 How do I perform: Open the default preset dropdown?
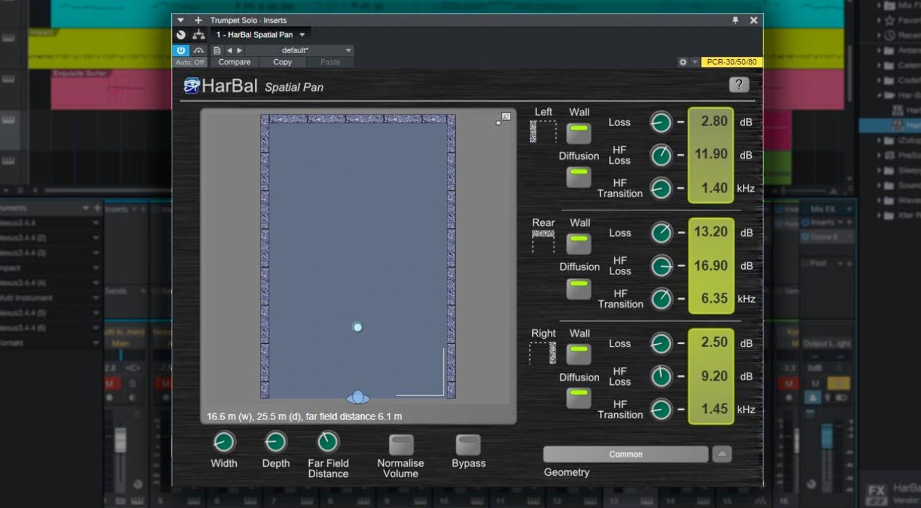(347, 50)
